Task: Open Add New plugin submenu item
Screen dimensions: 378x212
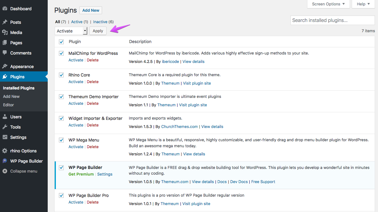Action: point(11,96)
